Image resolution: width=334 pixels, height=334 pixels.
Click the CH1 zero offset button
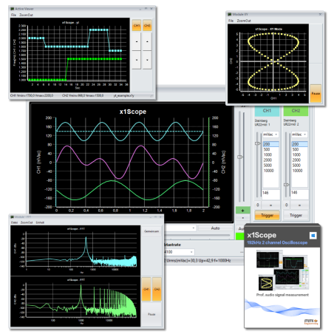point(258,205)
